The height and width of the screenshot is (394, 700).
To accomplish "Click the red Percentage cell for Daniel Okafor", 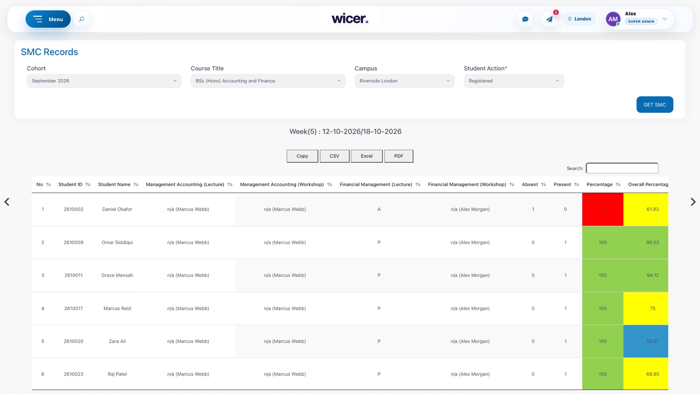I will click(602, 209).
